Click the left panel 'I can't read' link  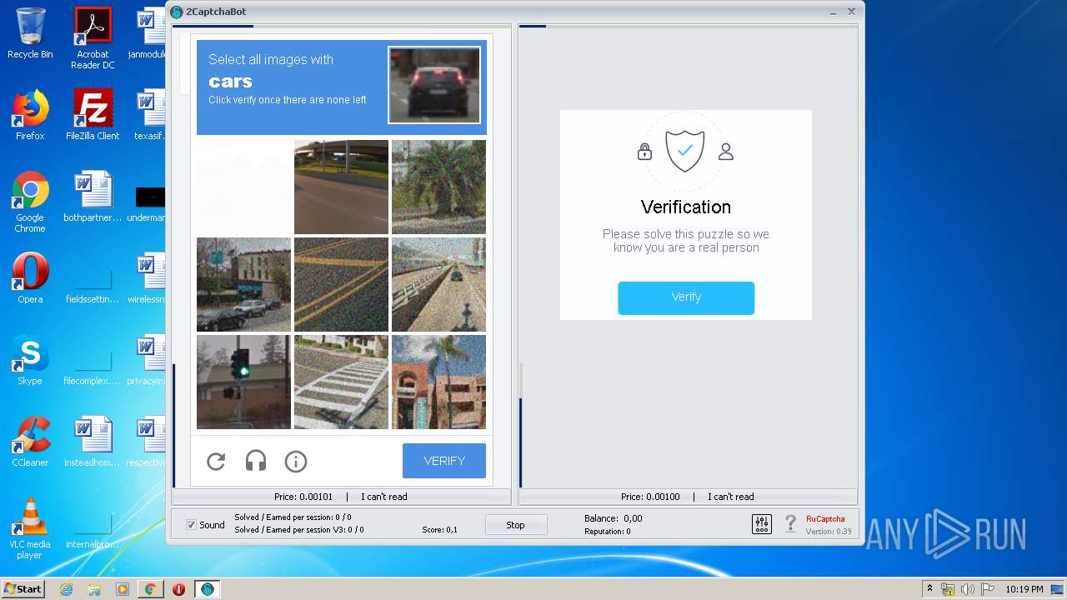[x=384, y=497]
